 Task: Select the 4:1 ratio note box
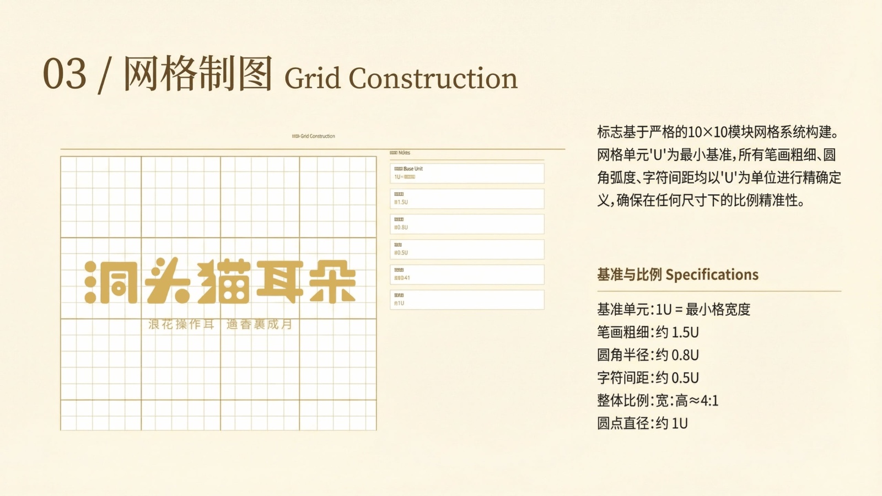point(467,274)
